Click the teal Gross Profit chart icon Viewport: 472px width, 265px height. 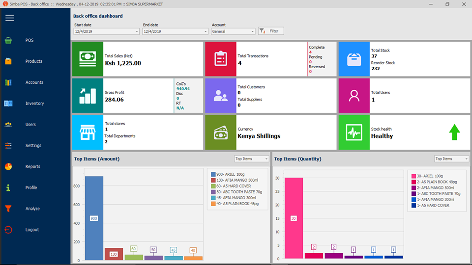tap(88, 96)
